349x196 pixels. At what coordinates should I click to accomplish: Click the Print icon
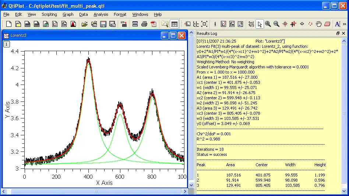pyautogui.click(x=144, y=24)
